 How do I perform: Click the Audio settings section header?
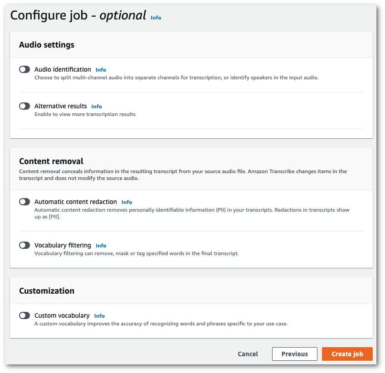coord(47,45)
